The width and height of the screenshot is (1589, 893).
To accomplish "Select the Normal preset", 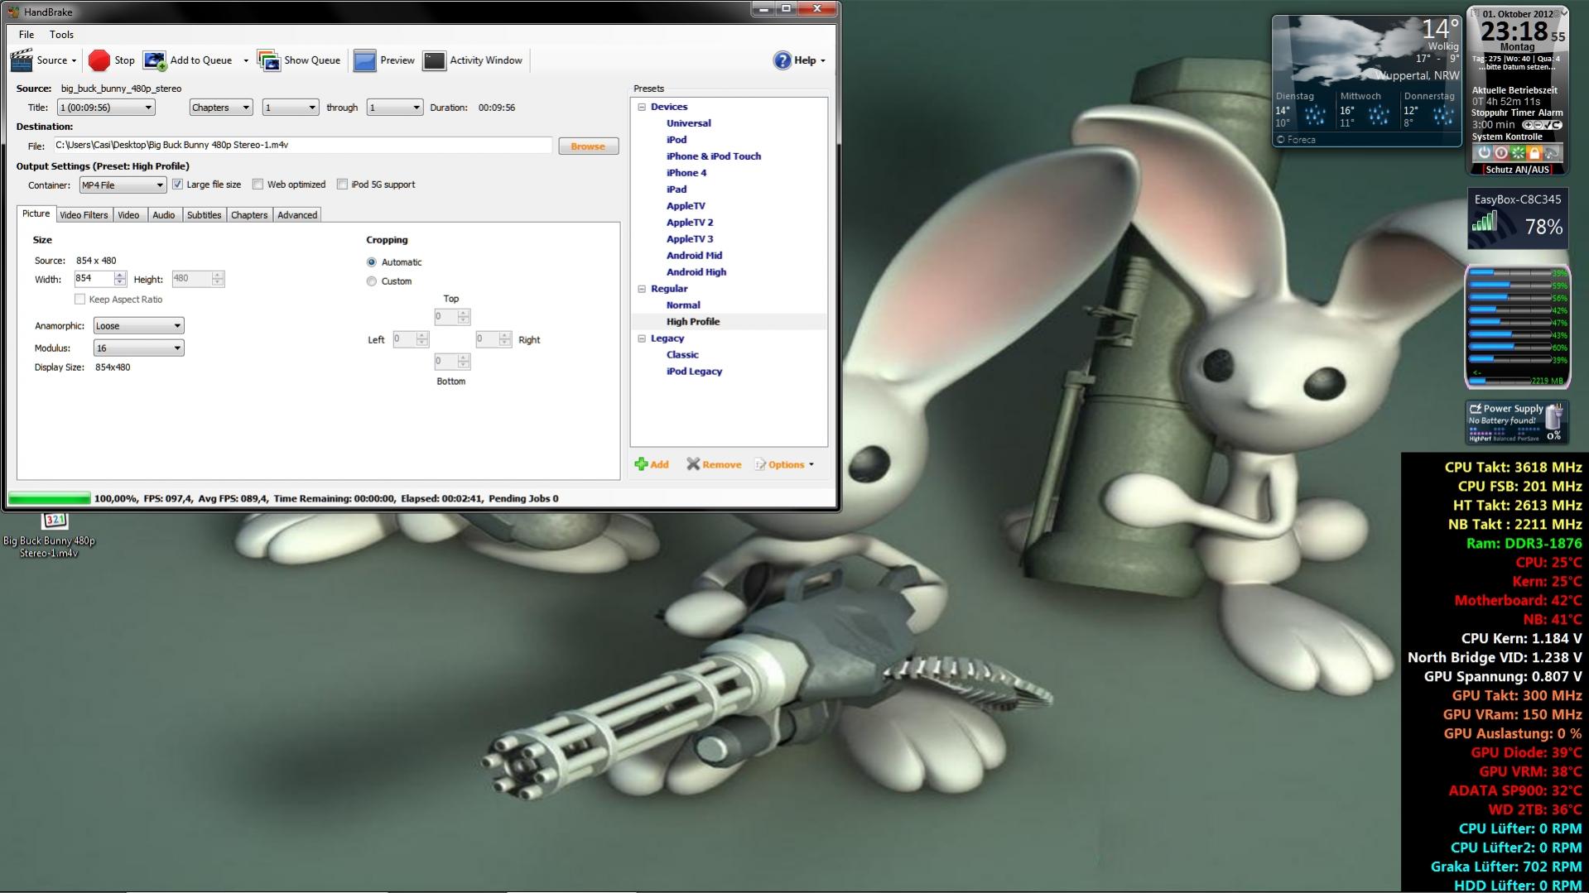I will pyautogui.click(x=683, y=305).
